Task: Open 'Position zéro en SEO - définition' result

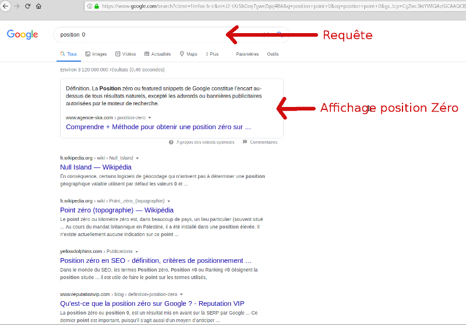Action: pos(156,260)
